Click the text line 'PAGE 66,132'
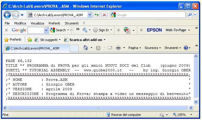The width and height of the screenshot is (202, 120). click(x=19, y=61)
